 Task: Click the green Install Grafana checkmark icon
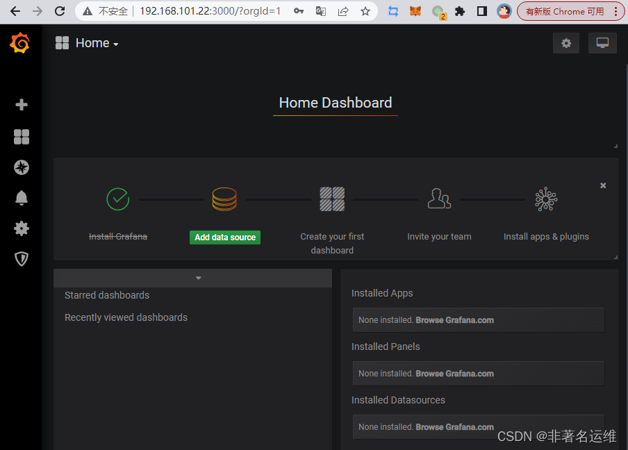[x=118, y=199]
